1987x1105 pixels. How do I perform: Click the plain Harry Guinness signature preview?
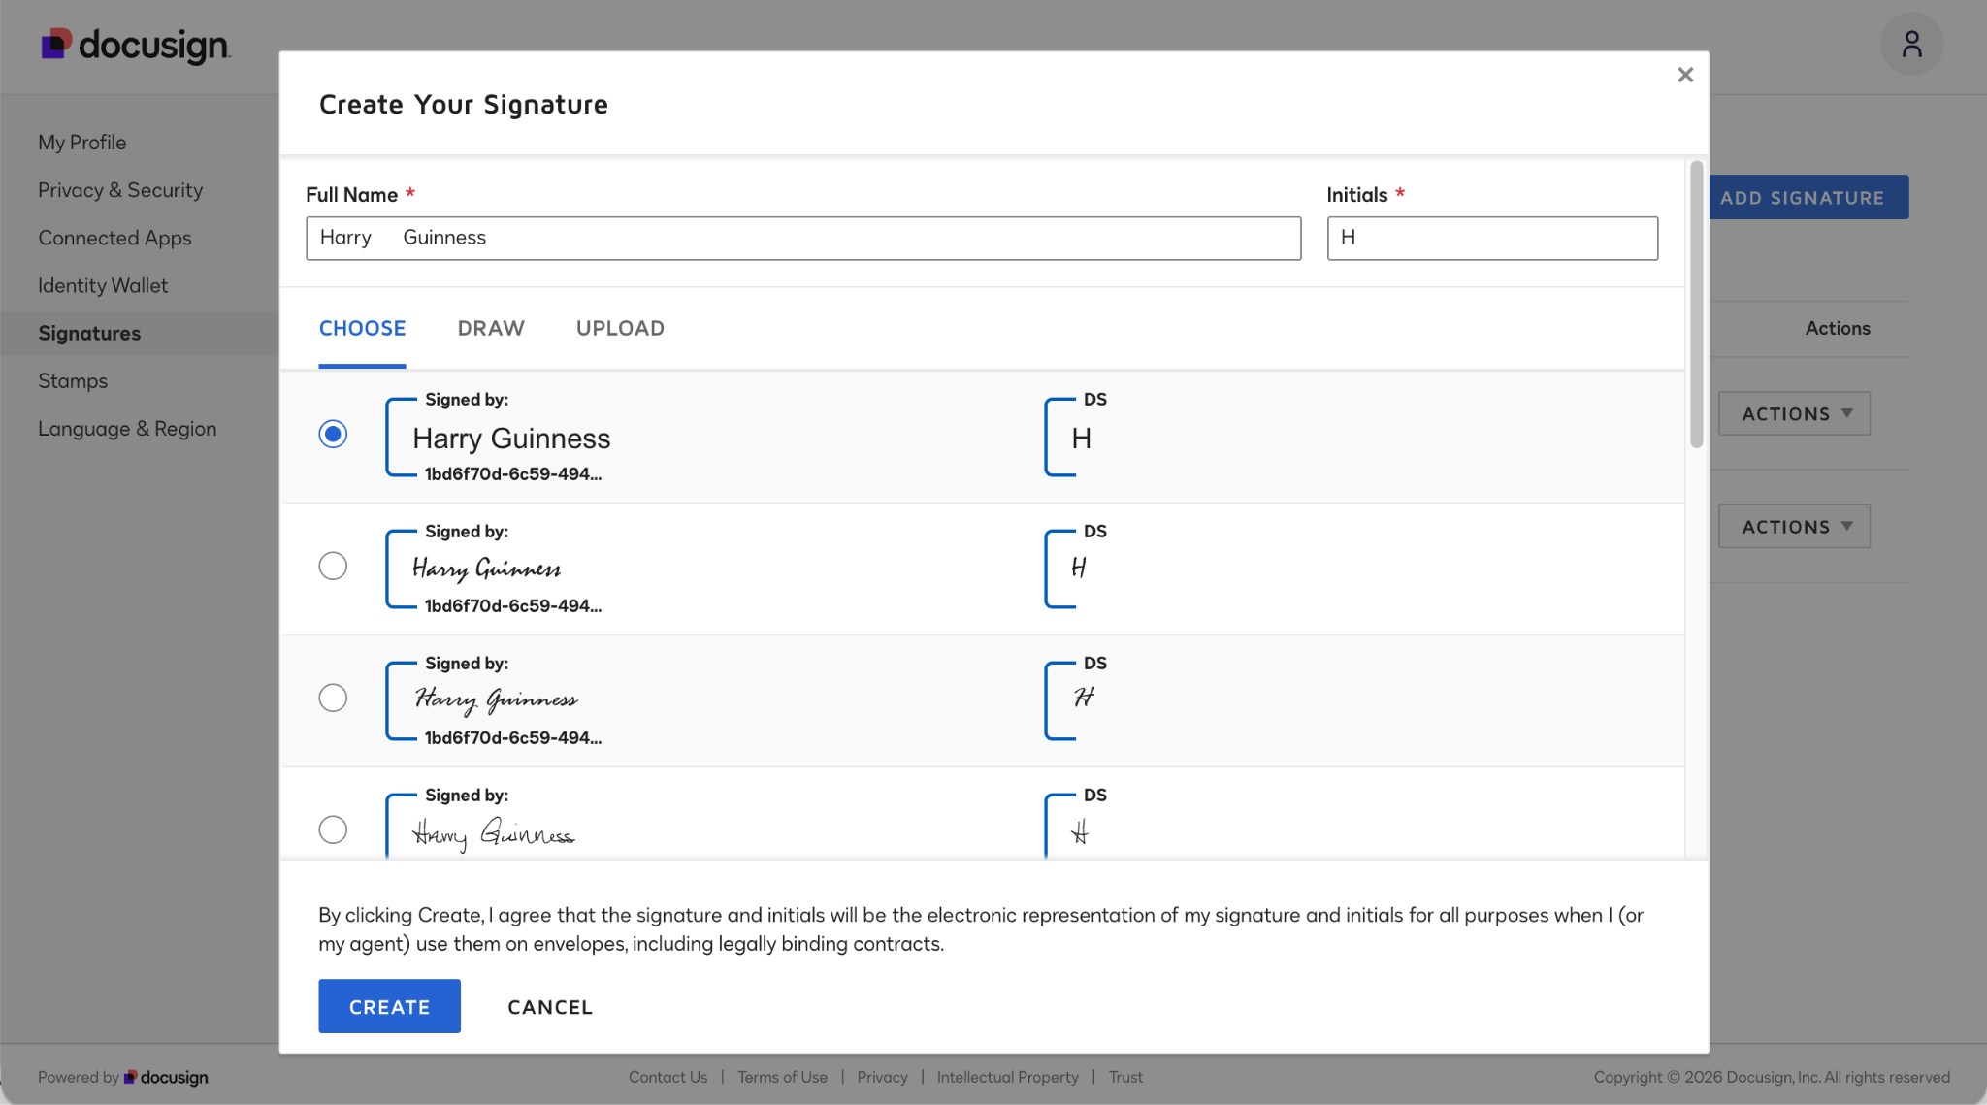point(511,439)
